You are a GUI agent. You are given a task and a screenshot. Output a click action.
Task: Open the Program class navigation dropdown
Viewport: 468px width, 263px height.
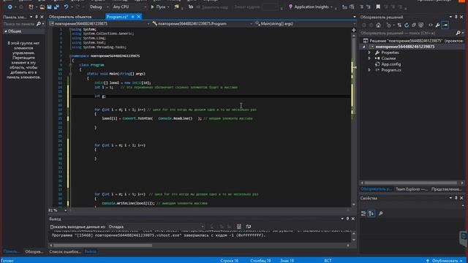[202, 24]
